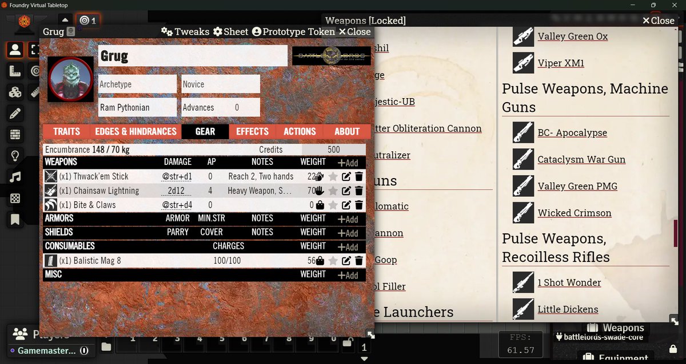Switch to the Edges & Hindrances tab

click(x=135, y=131)
